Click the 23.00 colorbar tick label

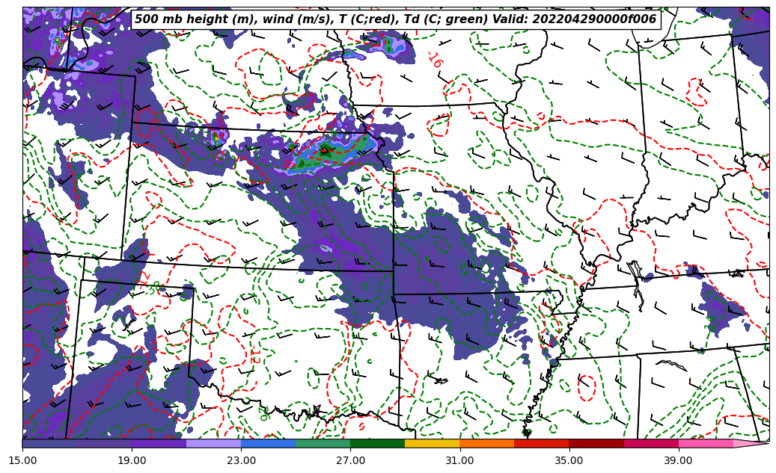241,460
